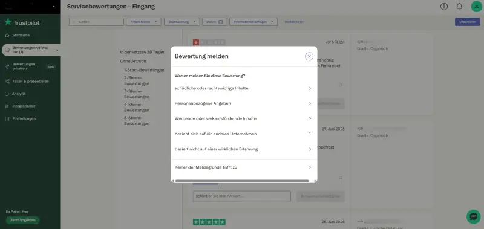Click the 25. Juni 2026 date
This screenshot has height=229, width=484.
pyautogui.click(x=333, y=222)
